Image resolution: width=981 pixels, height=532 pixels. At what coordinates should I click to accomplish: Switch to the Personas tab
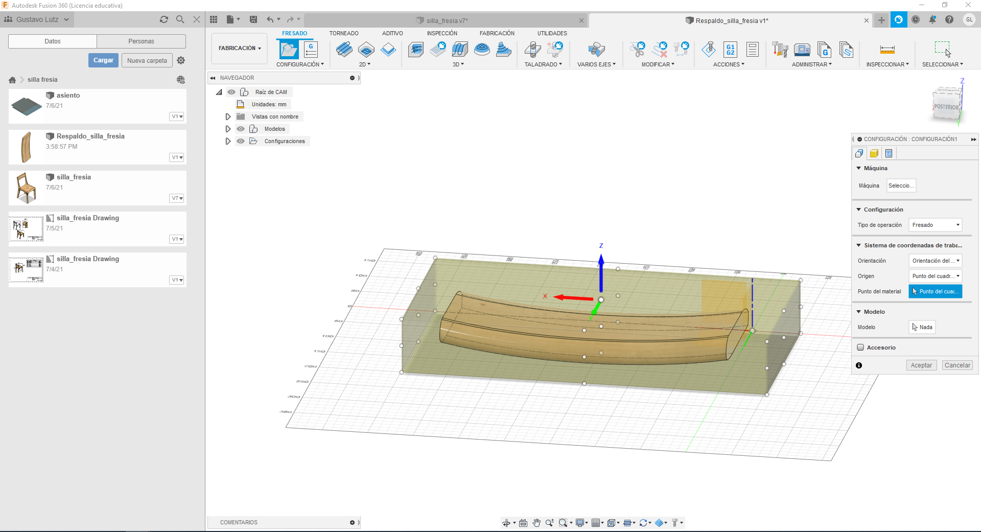tap(141, 41)
